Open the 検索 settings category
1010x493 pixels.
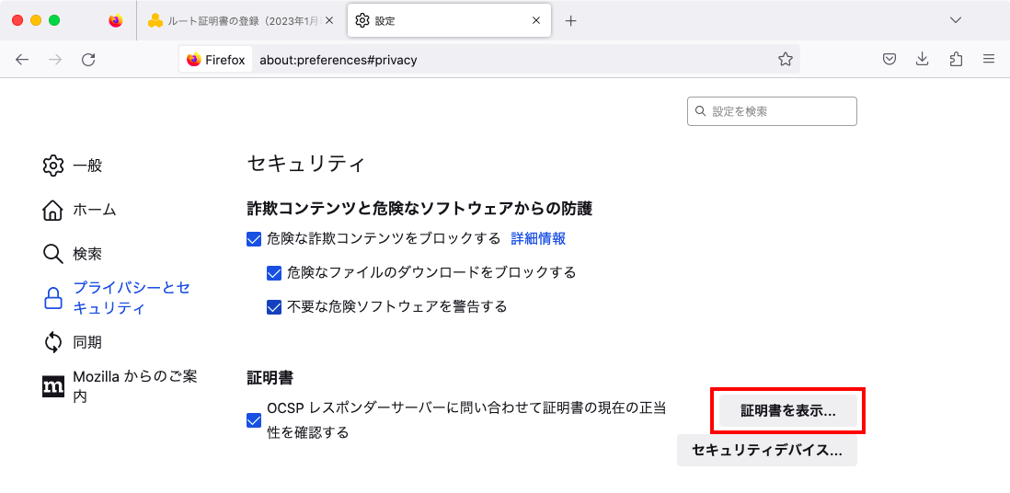pos(72,254)
